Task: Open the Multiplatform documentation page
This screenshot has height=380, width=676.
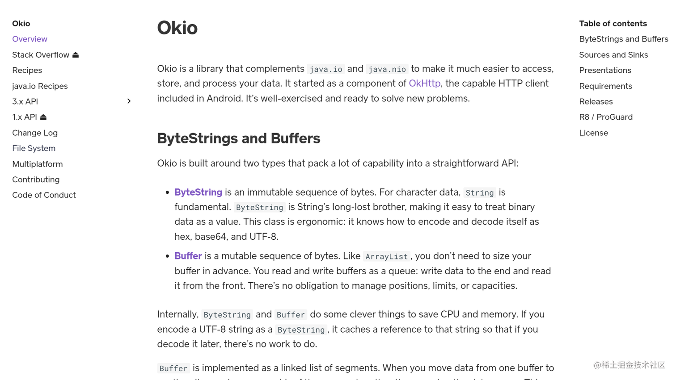Action: (x=37, y=164)
